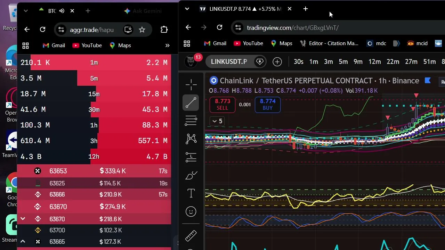
Task: Close the LINKUSDT.P tab
Action: point(289,9)
